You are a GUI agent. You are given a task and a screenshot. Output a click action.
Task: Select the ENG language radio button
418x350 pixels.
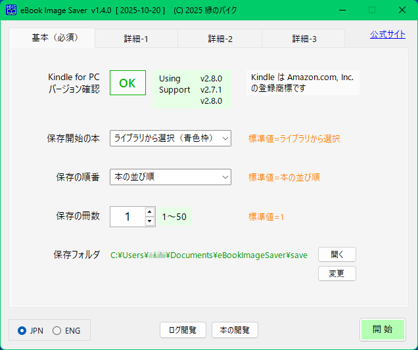57,330
